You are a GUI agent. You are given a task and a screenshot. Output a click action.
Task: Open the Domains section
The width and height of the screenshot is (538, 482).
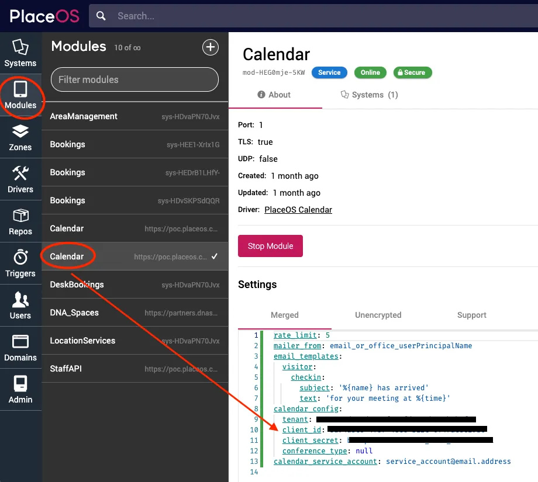(x=20, y=348)
